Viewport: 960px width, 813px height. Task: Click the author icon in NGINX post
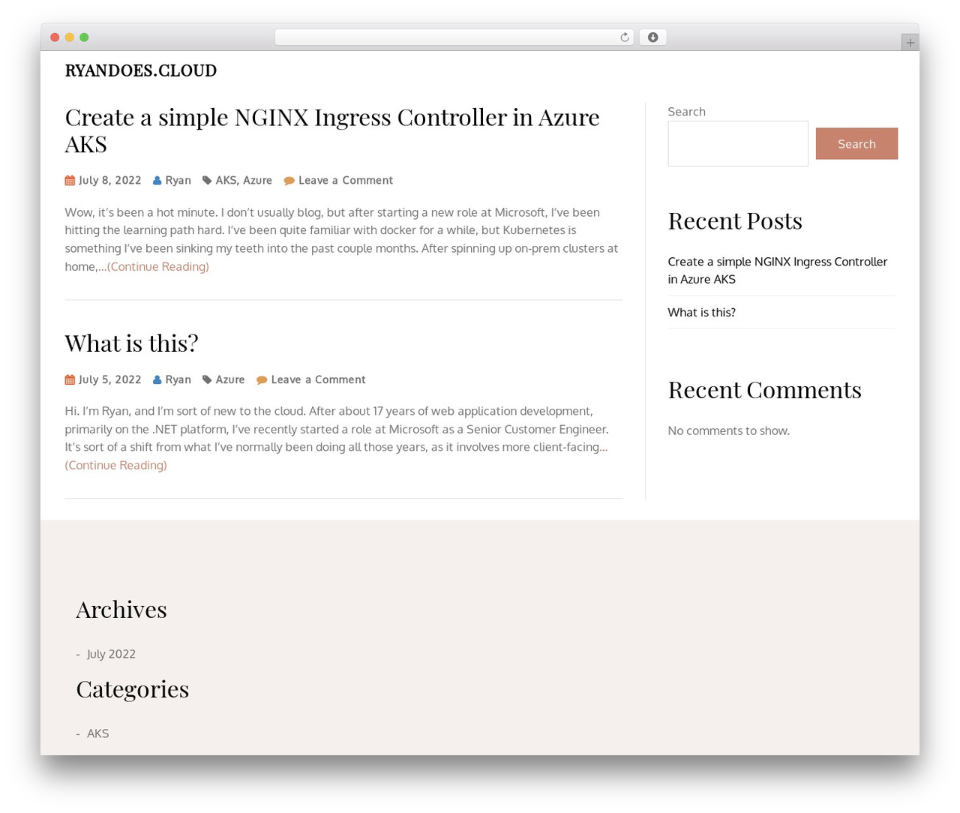pos(157,180)
